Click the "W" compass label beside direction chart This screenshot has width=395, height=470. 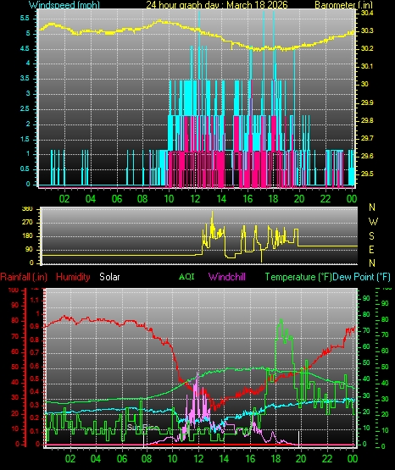373,222
